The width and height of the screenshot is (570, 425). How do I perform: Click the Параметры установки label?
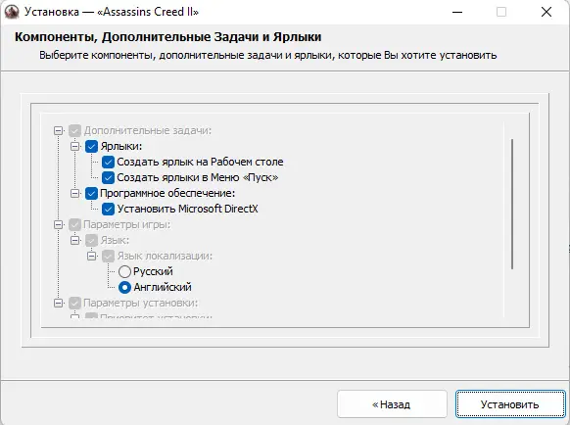click(x=141, y=303)
